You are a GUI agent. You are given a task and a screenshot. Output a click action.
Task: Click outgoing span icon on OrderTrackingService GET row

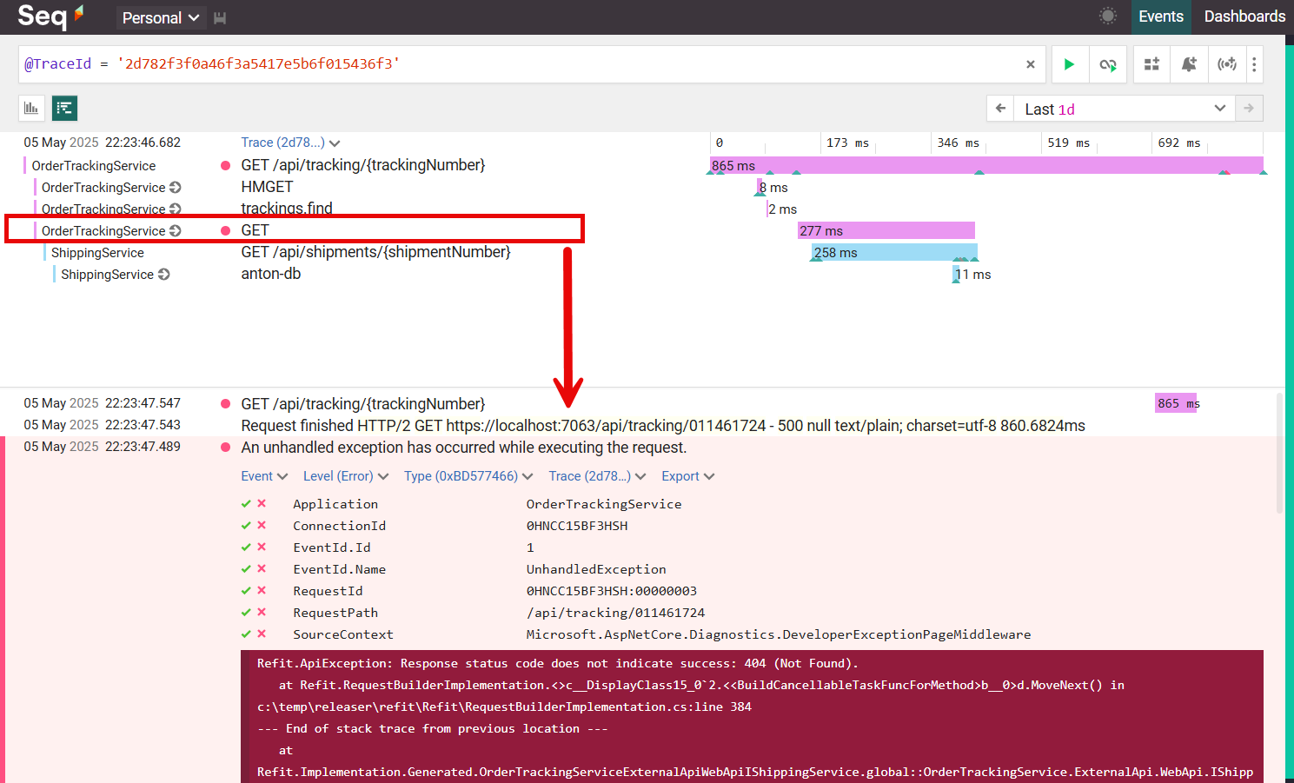pyautogui.click(x=176, y=230)
